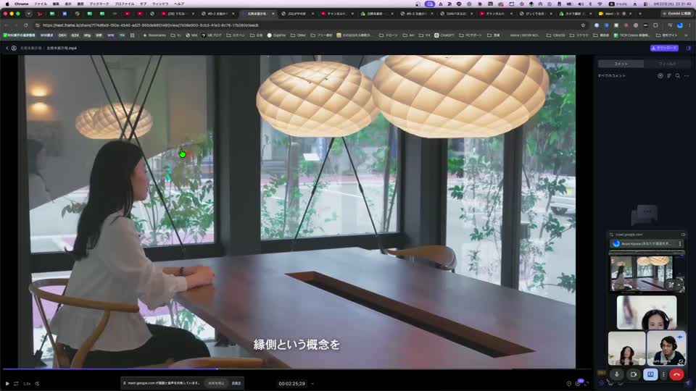Open the ヘルプ menu
The height and width of the screenshot is (391, 696).
point(179,4)
